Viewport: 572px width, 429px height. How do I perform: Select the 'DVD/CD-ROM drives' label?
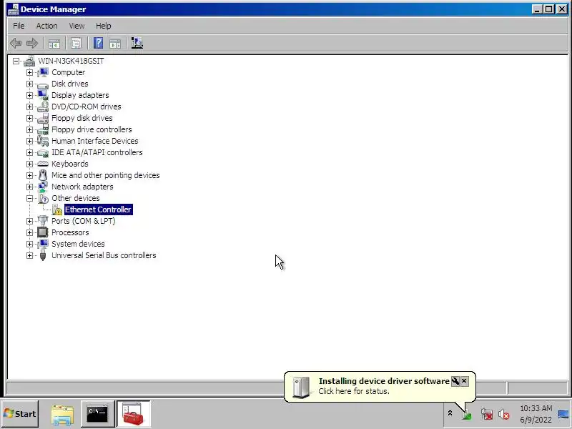point(86,107)
